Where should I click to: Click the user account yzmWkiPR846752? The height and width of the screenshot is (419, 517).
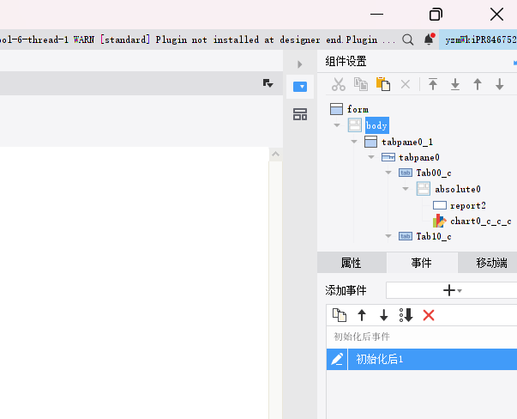[478, 39]
